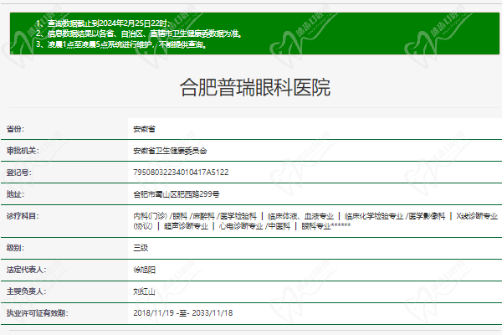Select 安徽省卫生健康委员会 value
Image resolution: width=502 pixels, height=335 pixels.
click(170, 151)
